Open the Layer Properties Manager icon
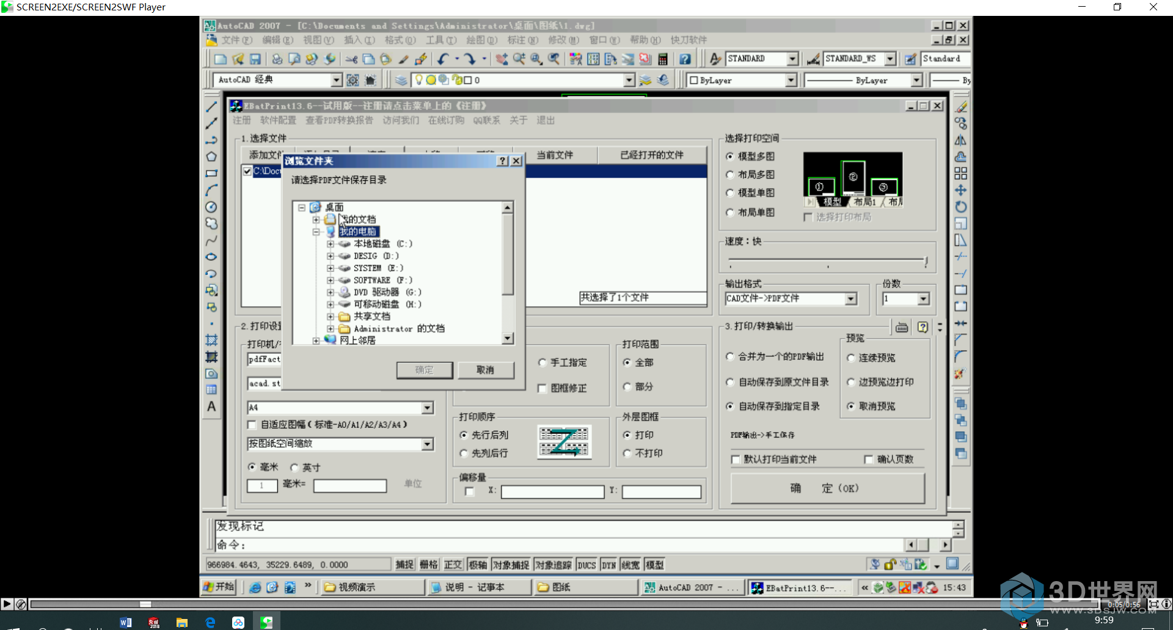1173x630 pixels. [x=401, y=80]
